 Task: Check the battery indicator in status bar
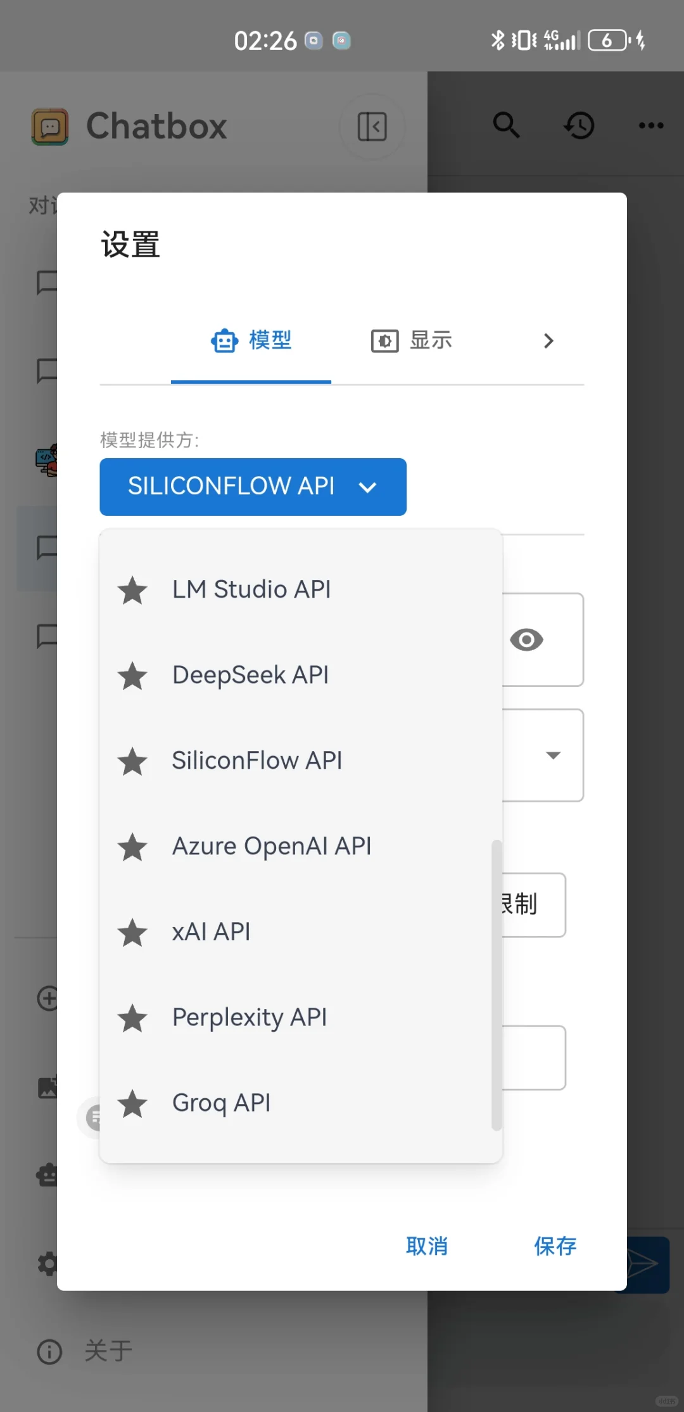(609, 41)
